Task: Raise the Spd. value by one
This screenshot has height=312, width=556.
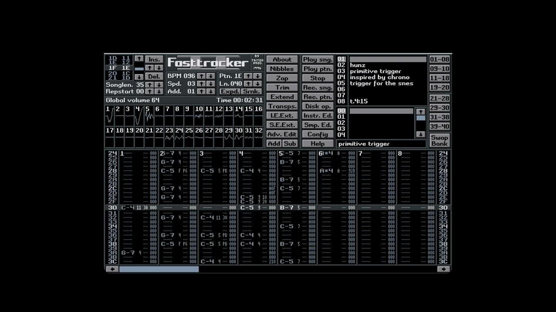Action: point(201,84)
